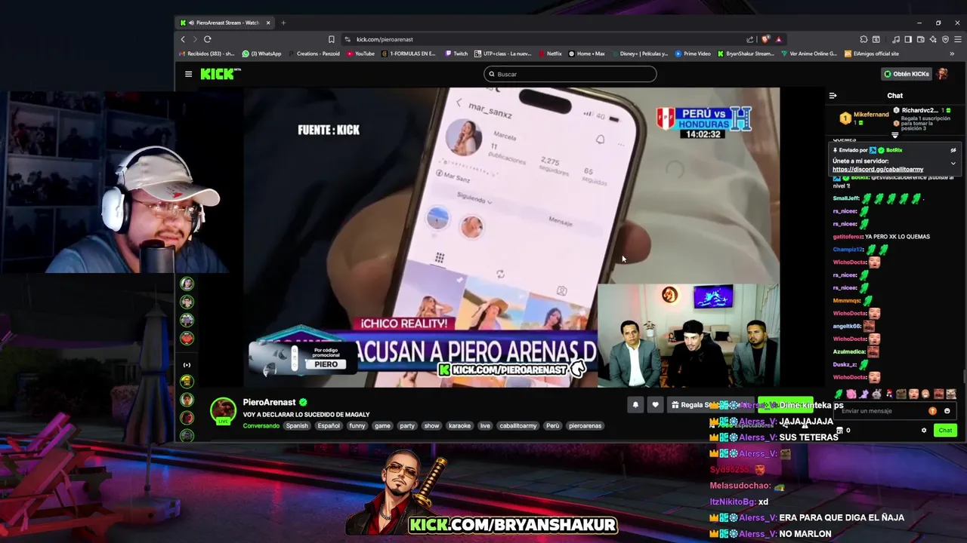Open the Twitch bookmark
Viewport: 967px width, 543px height.
tap(456, 54)
